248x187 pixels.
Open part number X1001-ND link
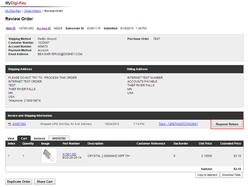[69, 154]
